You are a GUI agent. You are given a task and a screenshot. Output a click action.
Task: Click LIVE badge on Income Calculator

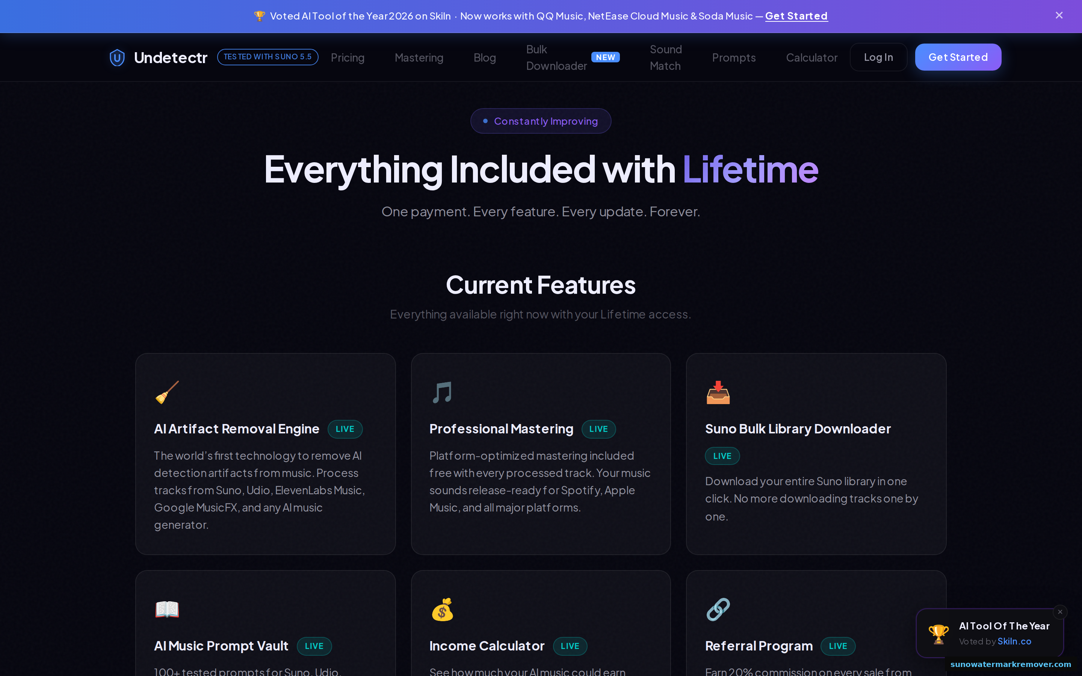point(570,646)
